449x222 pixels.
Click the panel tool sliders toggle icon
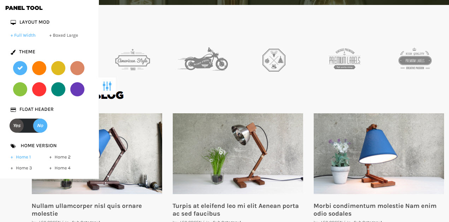coord(107,85)
